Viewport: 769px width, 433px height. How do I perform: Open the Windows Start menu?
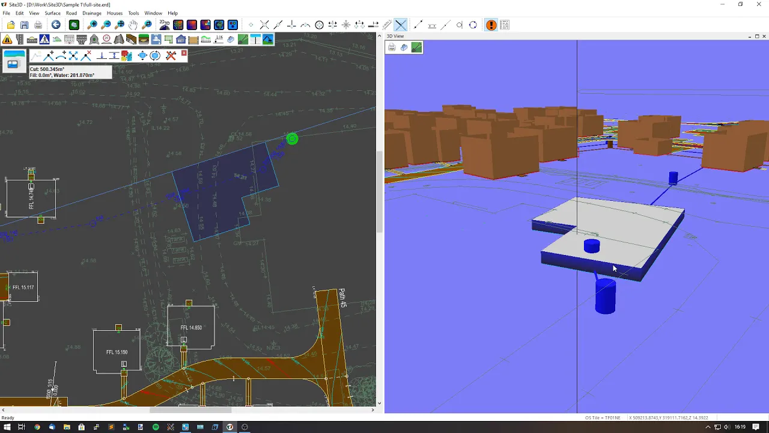(7, 427)
